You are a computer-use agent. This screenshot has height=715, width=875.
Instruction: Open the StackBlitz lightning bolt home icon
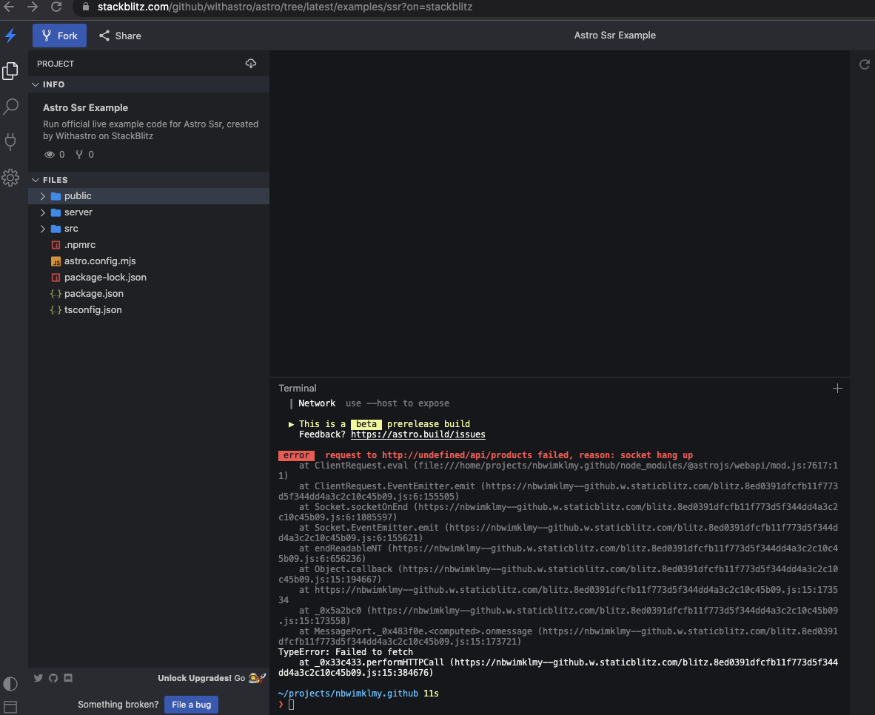point(11,36)
